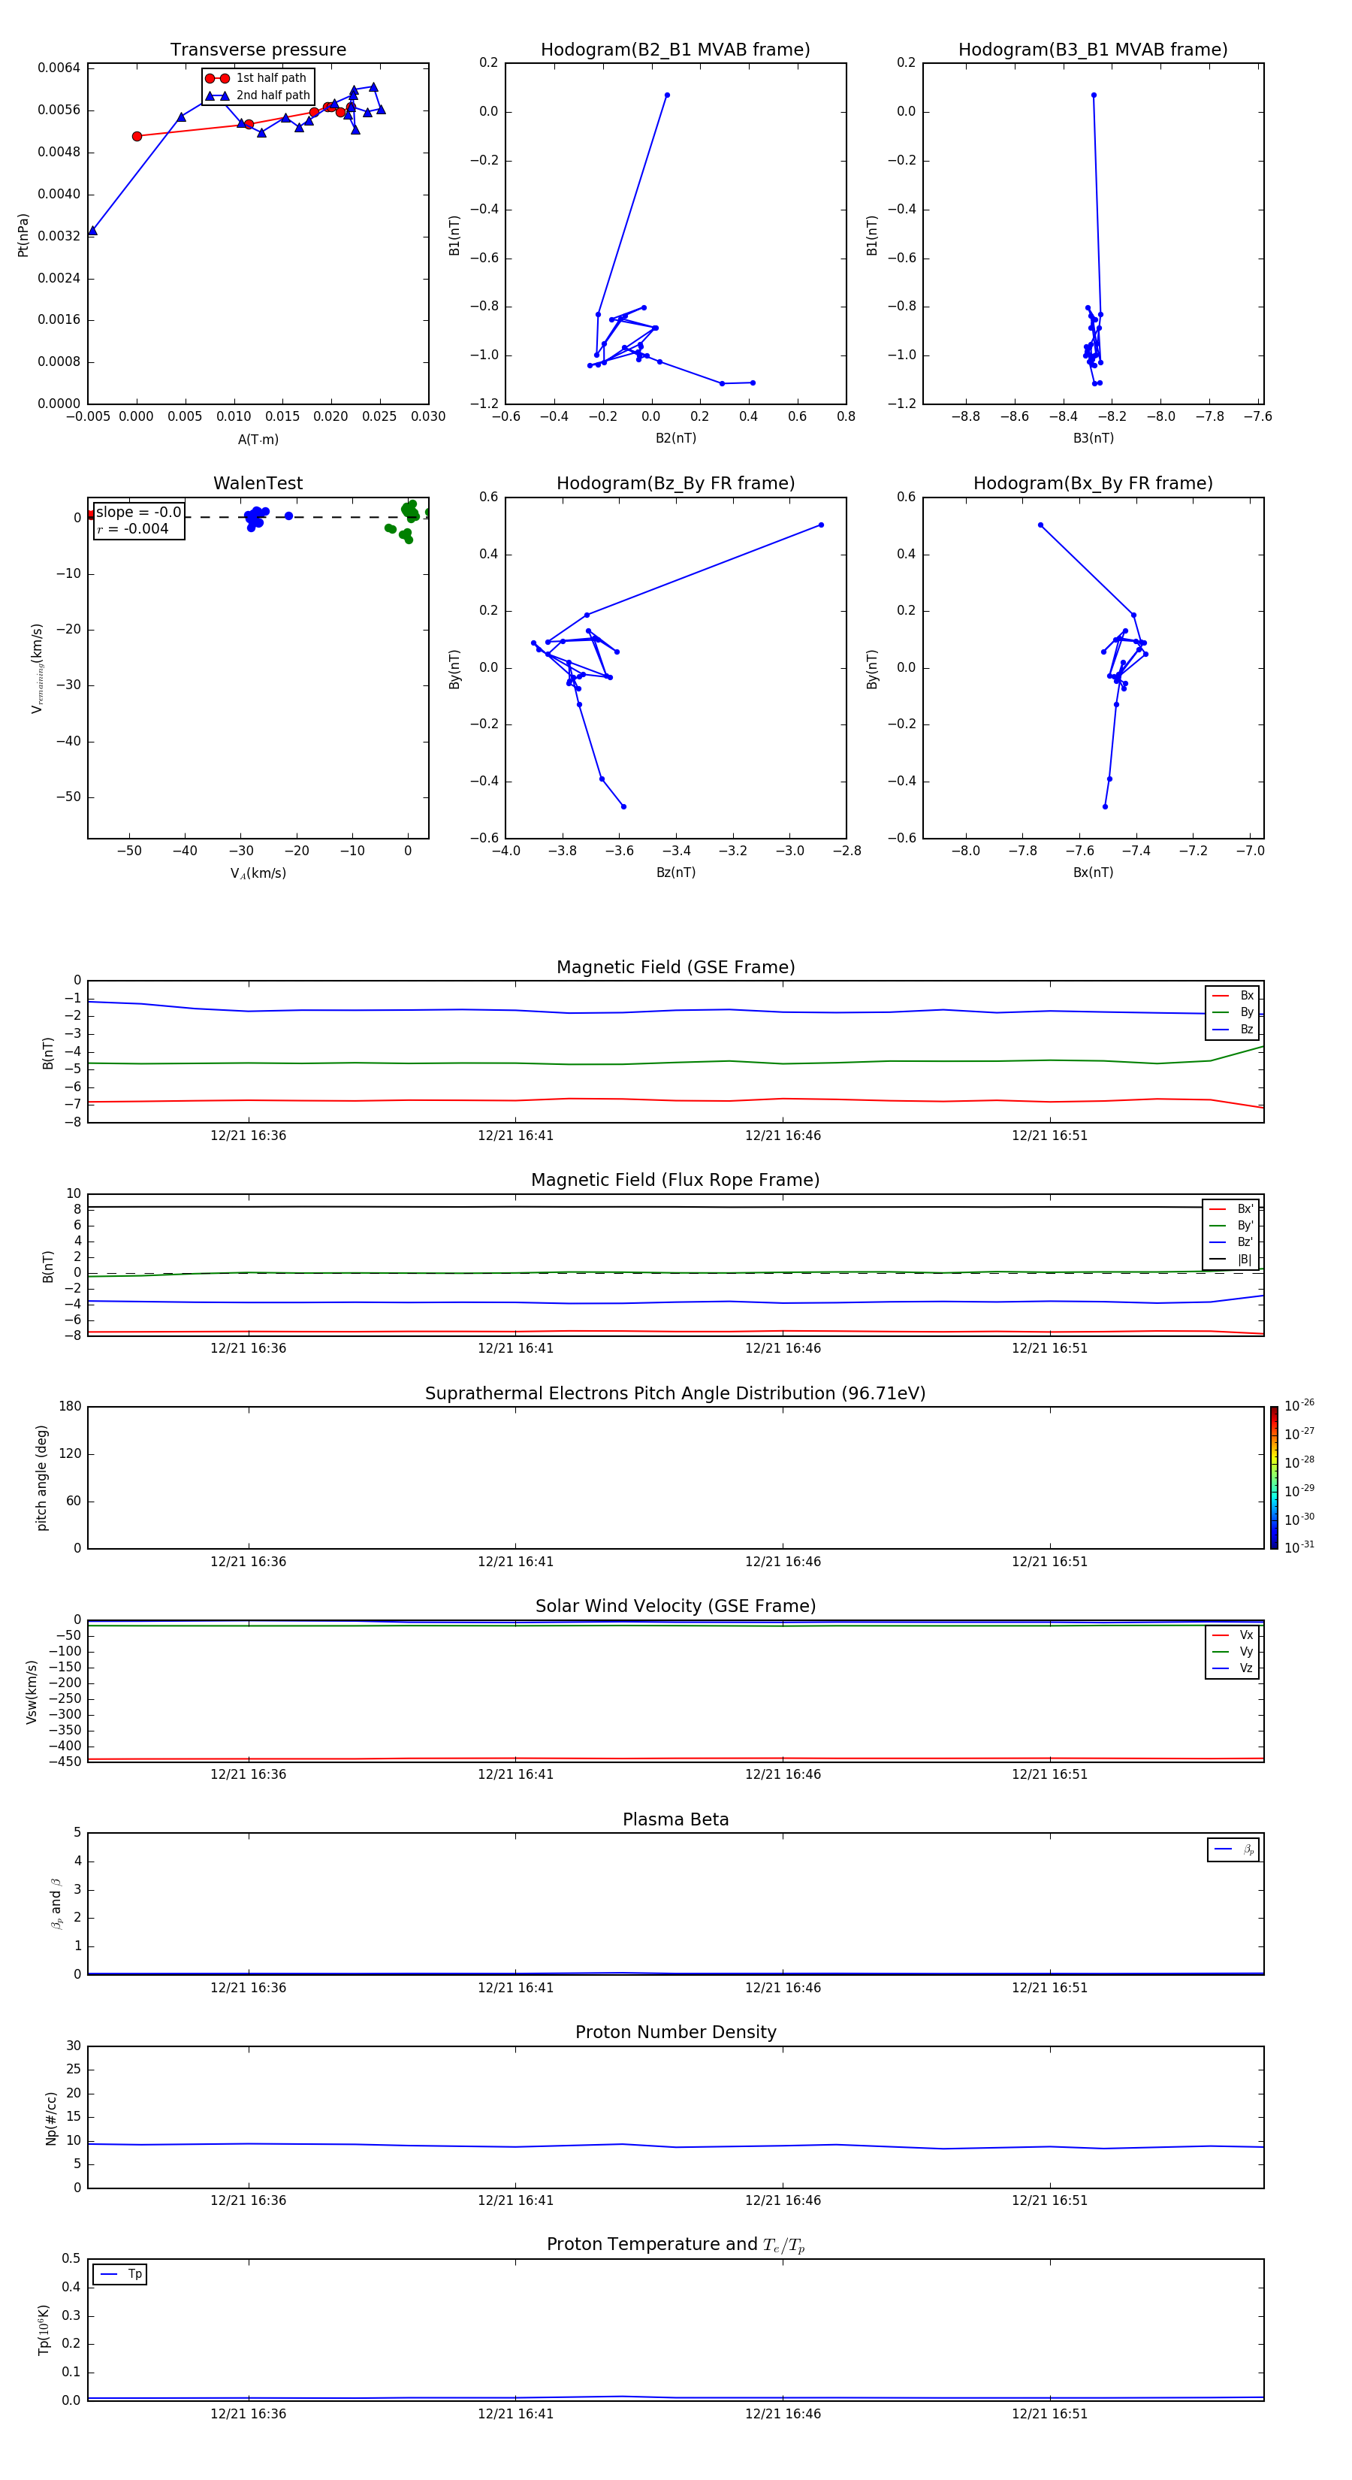Click the 'Plasma Beta' panel title
The image size is (1352, 2480).
[x=675, y=1819]
